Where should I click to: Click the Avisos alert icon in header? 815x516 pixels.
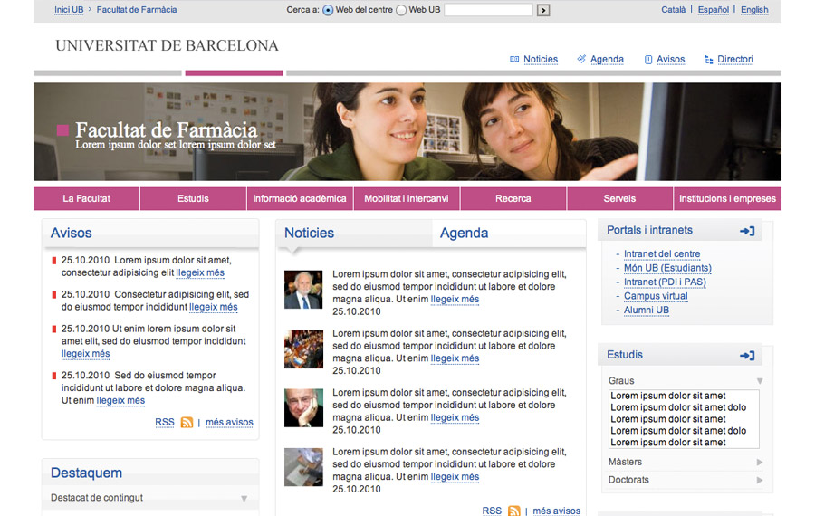coord(648,60)
